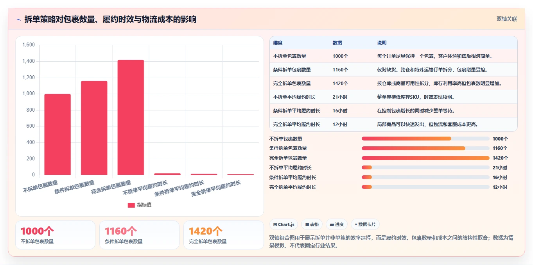Select the 表格 tag chip

[x=312, y=224]
